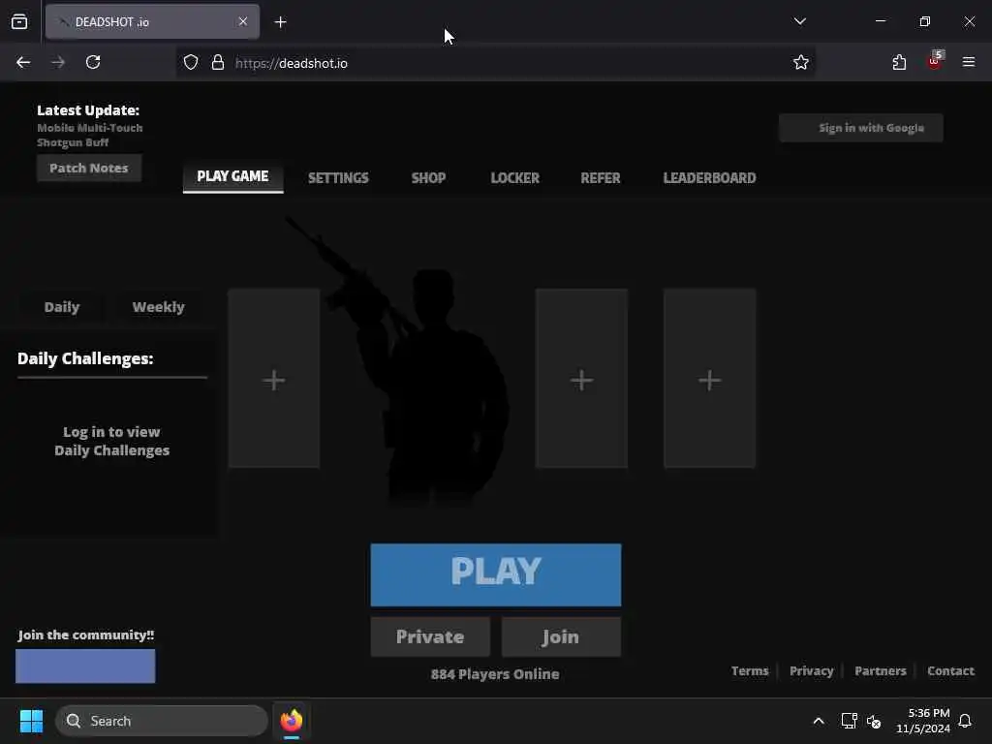The height and width of the screenshot is (744, 992).
Task: Open the notifications bell icon
Action: [x=965, y=721]
